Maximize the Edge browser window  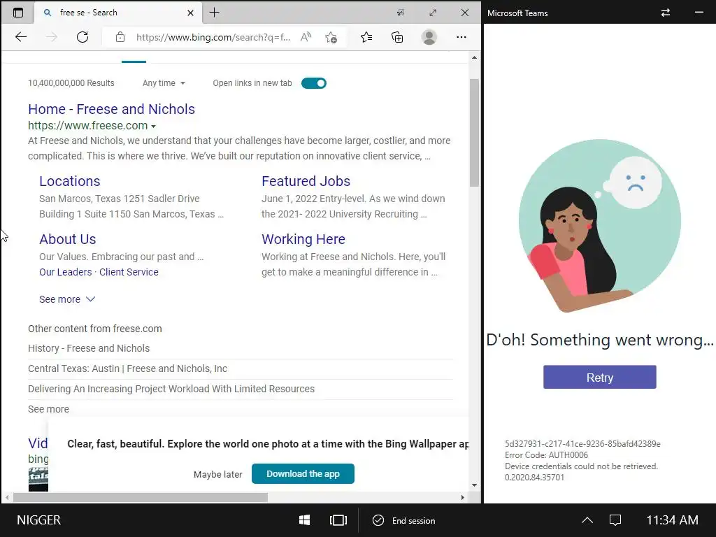(x=432, y=13)
